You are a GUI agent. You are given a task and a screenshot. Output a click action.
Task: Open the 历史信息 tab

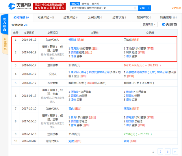[x=168, y=17]
